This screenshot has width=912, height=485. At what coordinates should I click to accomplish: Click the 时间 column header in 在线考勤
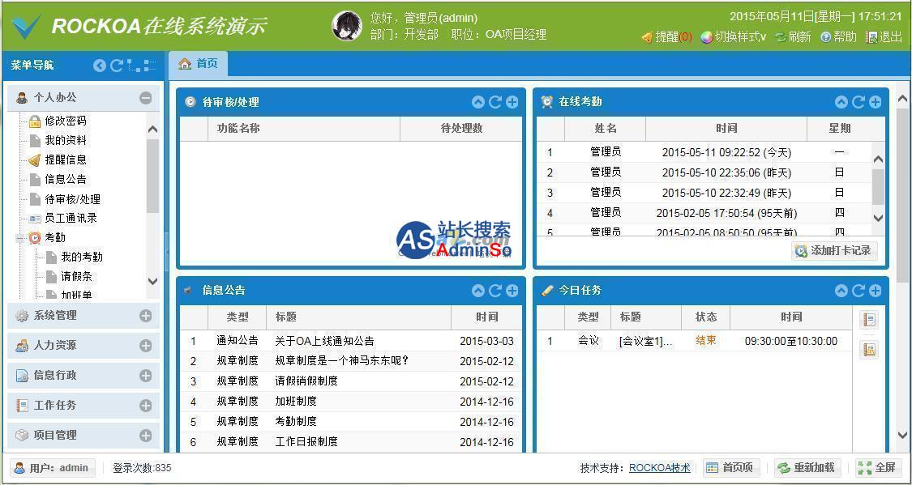[726, 129]
